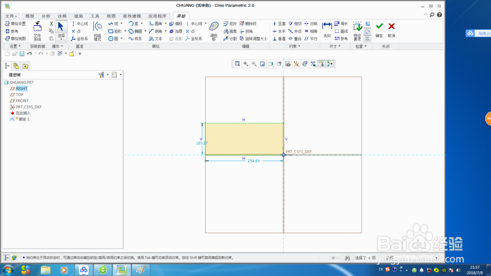Click the refit zoom icon in graphics toolbar
Viewport: 491px width, 276px height.
point(237,64)
